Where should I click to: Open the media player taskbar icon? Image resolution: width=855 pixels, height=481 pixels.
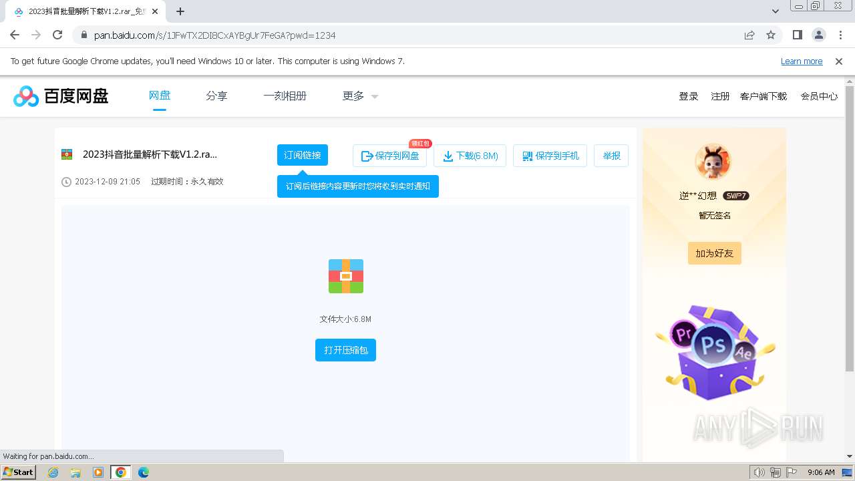98,472
